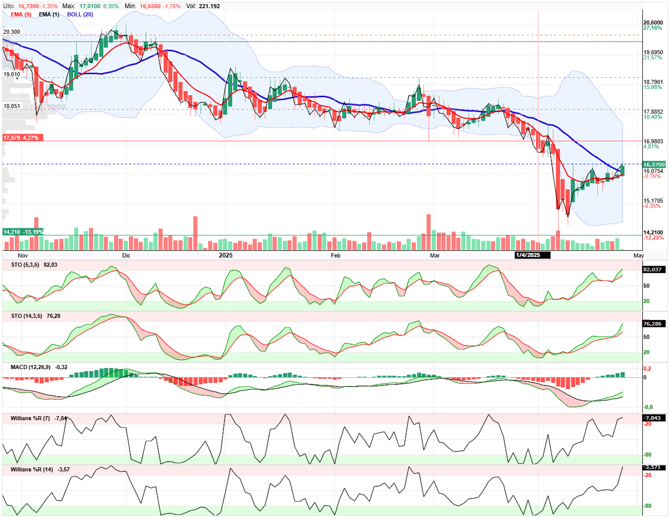Click the Feb label on time axis

tap(336, 255)
